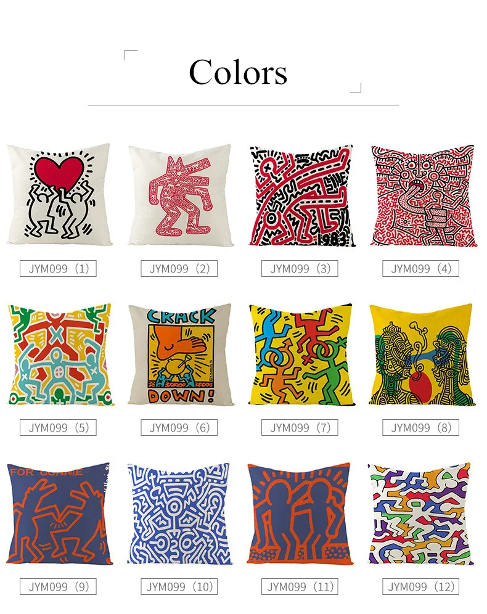The height and width of the screenshot is (614, 487).
Task: Pick the yellow dancing figures pillow
Action: pyautogui.click(x=301, y=354)
